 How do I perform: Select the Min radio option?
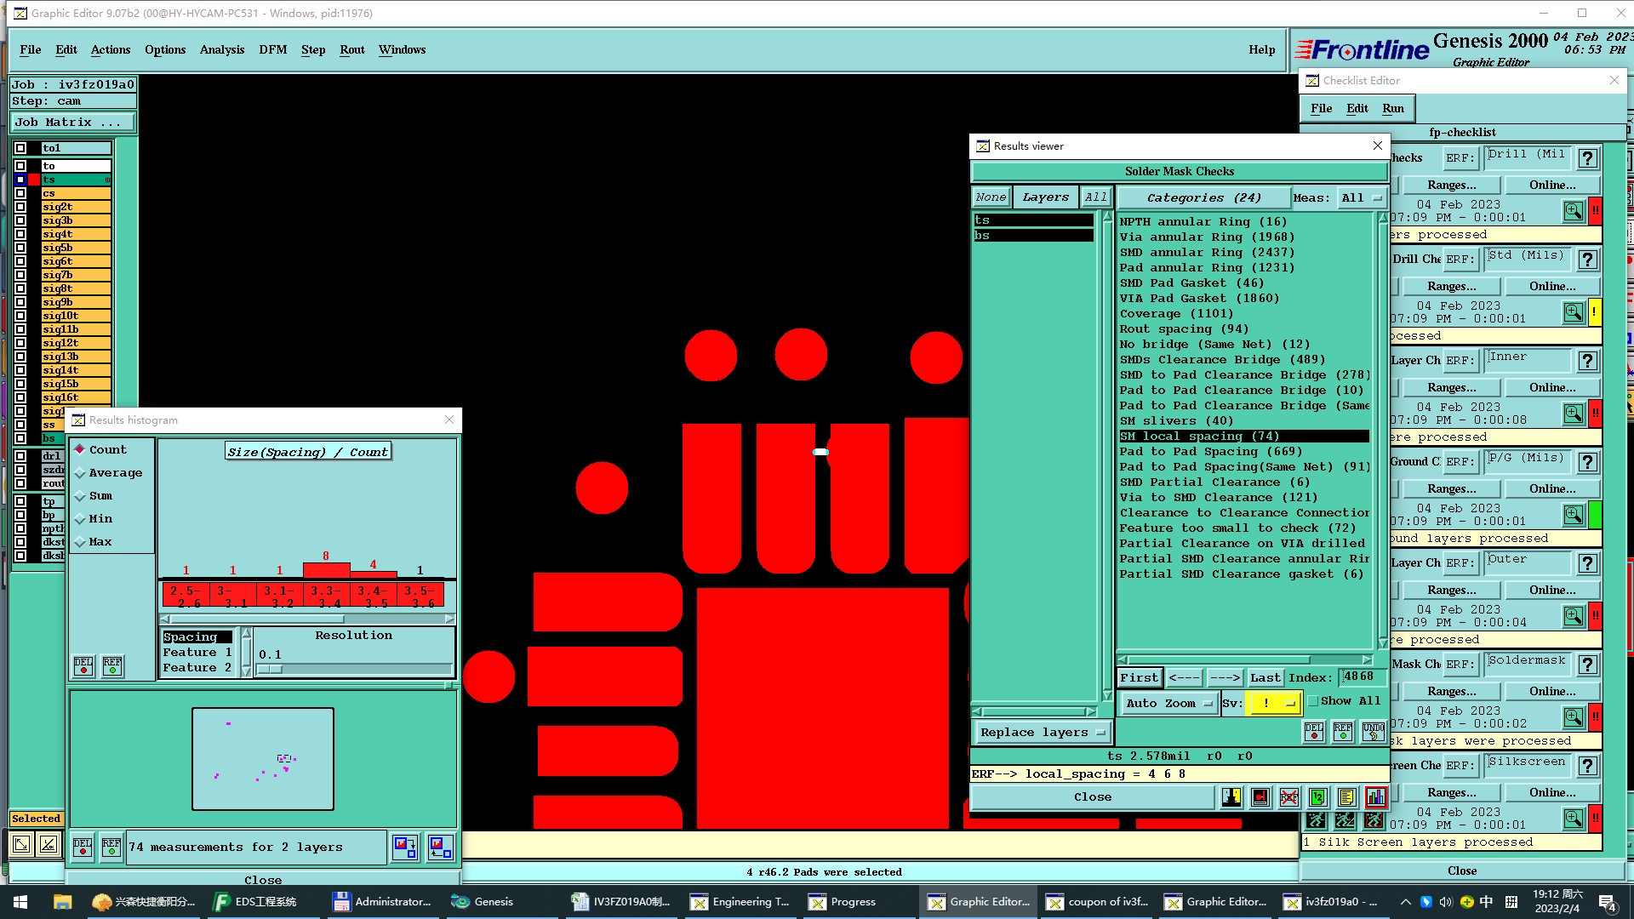[x=79, y=518]
